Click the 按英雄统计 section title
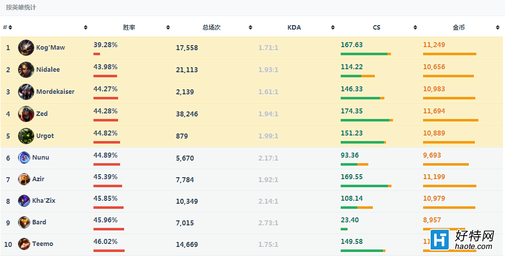This screenshot has height=256, width=505. coord(21,8)
